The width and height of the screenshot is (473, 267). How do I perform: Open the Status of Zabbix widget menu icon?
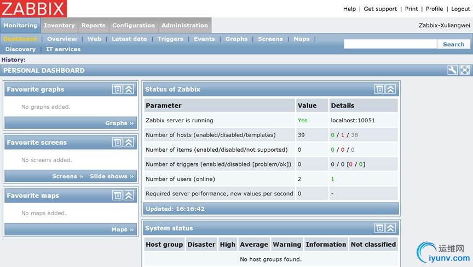pos(379,89)
